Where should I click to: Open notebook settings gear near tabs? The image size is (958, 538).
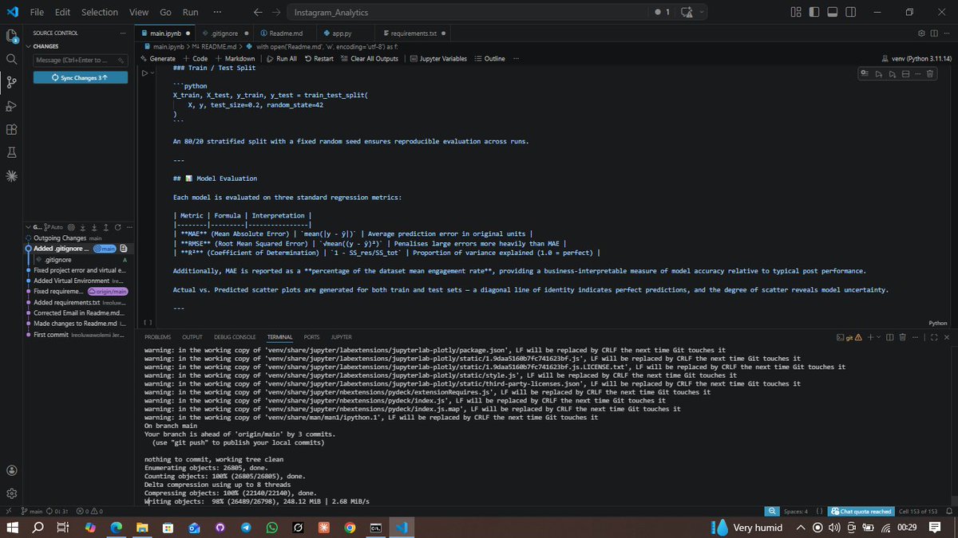pyautogui.click(x=922, y=33)
